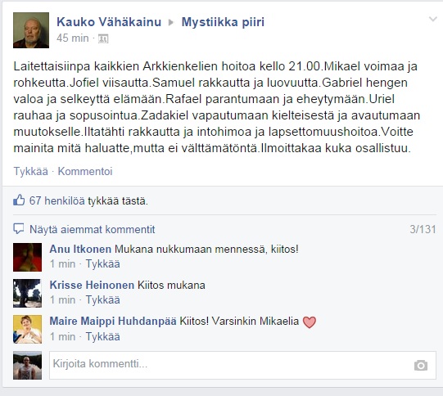Click the Kommentoi link under the post
The image size is (443, 396).
tap(85, 171)
